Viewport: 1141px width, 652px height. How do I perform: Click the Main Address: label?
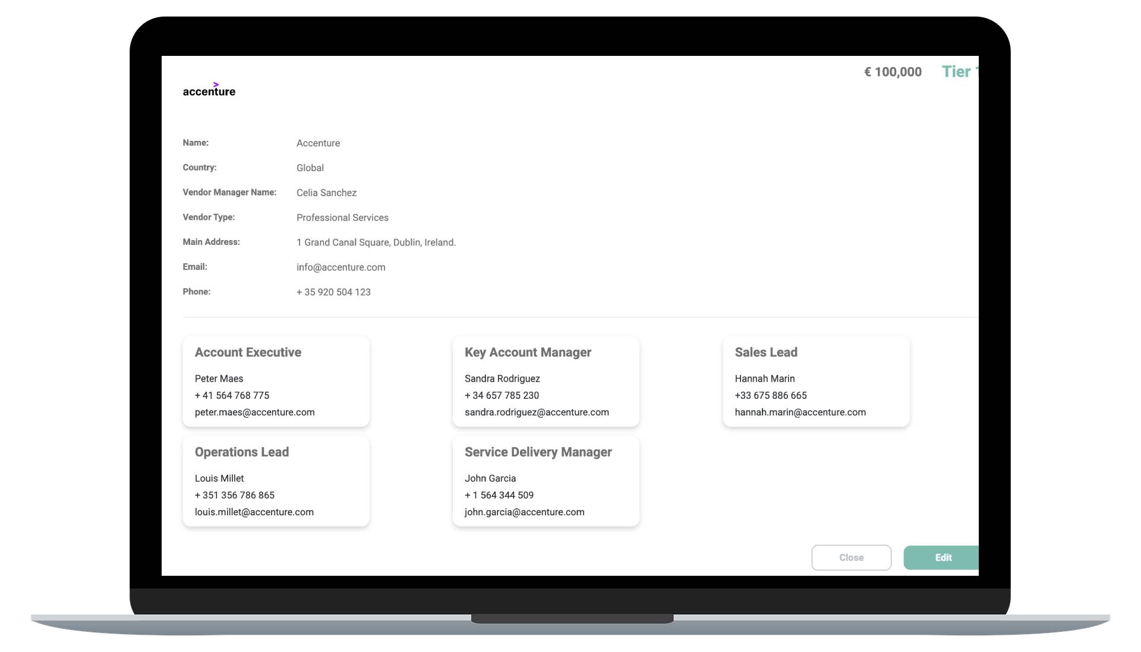[211, 242]
